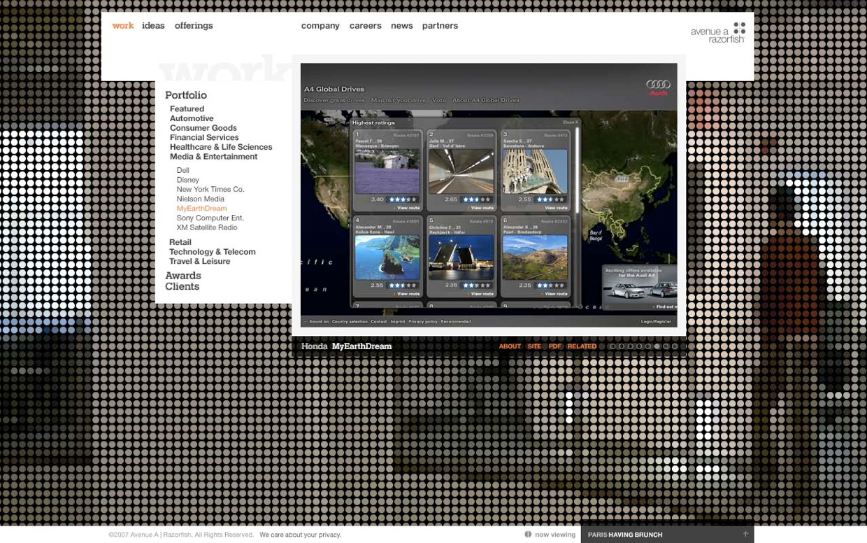867x543 pixels.
Task: Collapse the Media & Entertainment category
Action: [x=214, y=157]
